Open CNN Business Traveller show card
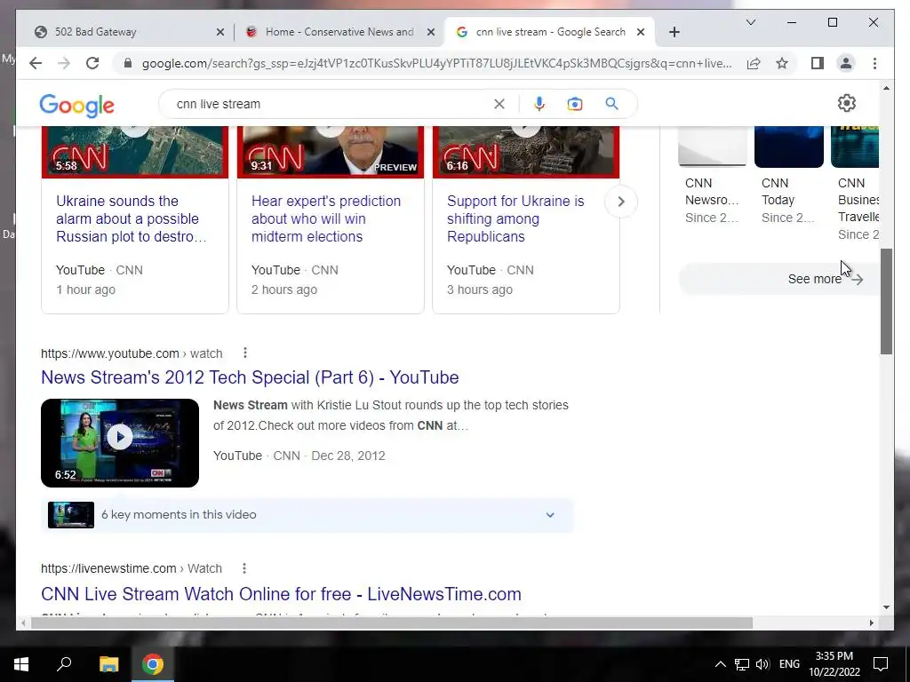Image resolution: width=910 pixels, height=682 pixels. 856,183
